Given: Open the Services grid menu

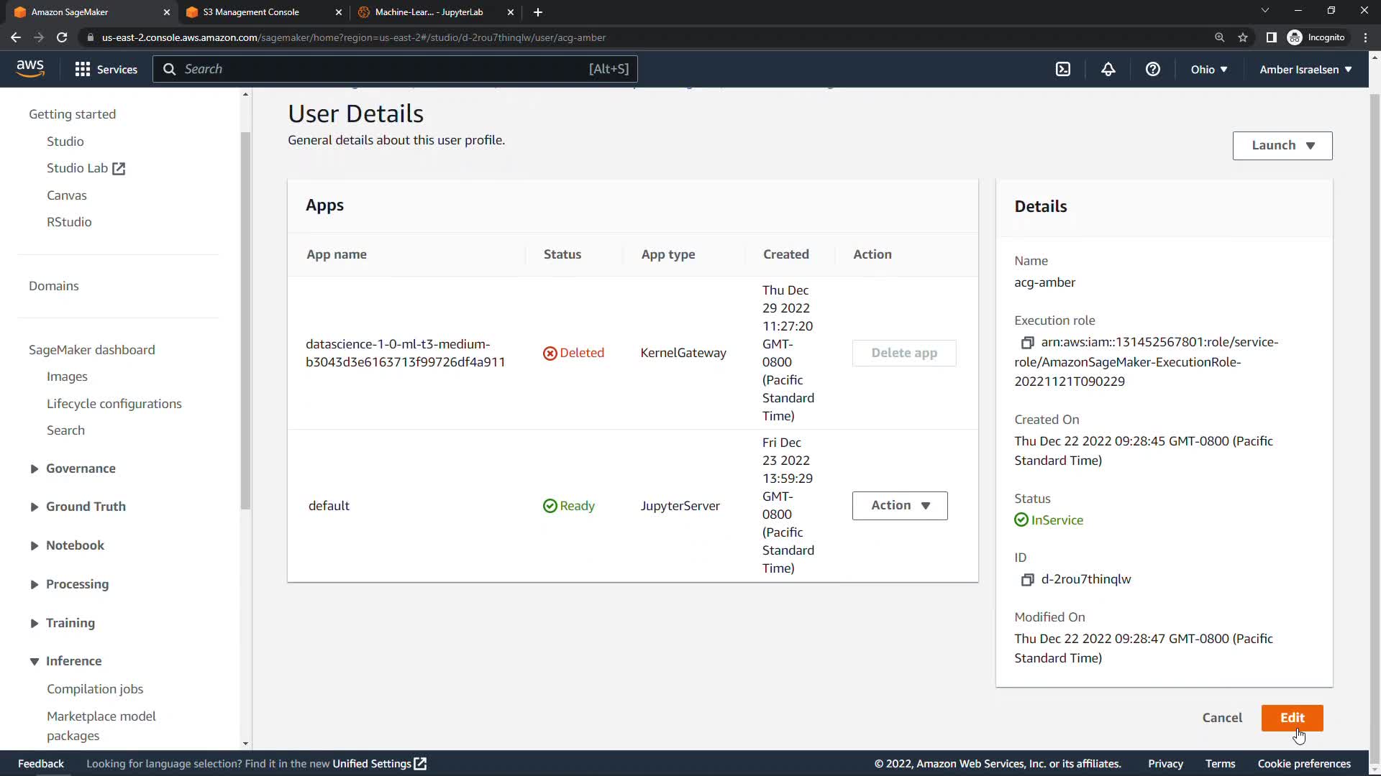Looking at the screenshot, I should [106, 69].
